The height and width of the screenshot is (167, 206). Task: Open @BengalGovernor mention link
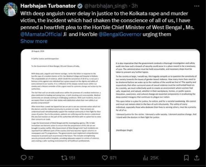120,34
